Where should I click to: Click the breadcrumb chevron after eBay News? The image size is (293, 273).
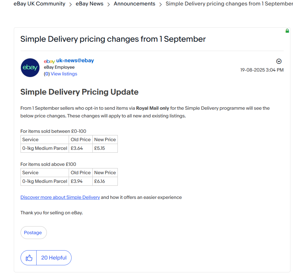(x=108, y=4)
